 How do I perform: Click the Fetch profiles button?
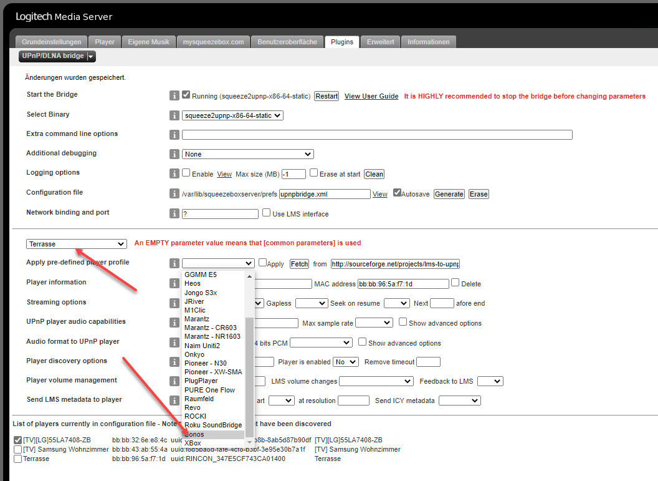tap(299, 264)
